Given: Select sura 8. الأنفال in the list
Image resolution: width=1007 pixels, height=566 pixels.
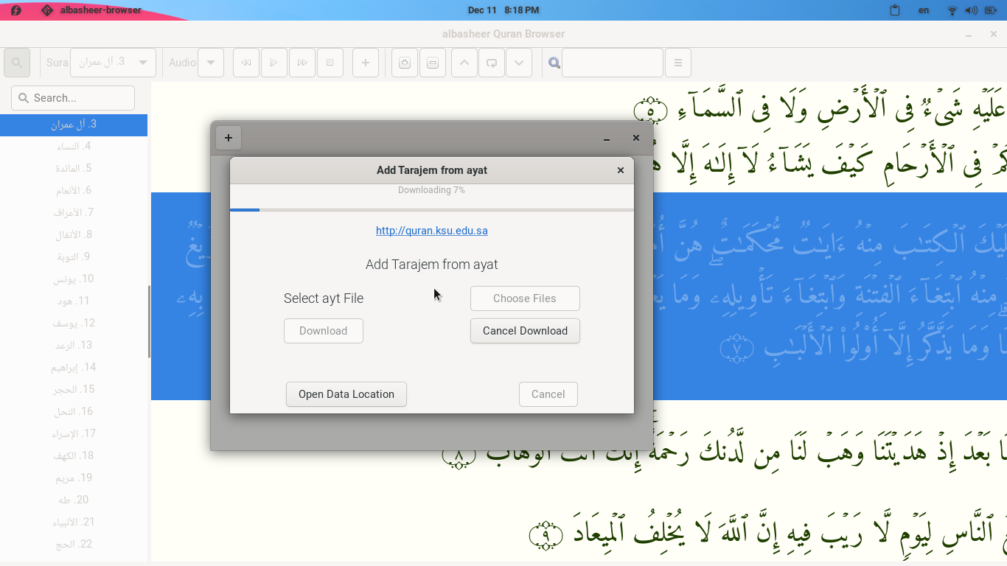Looking at the screenshot, I should click(74, 235).
